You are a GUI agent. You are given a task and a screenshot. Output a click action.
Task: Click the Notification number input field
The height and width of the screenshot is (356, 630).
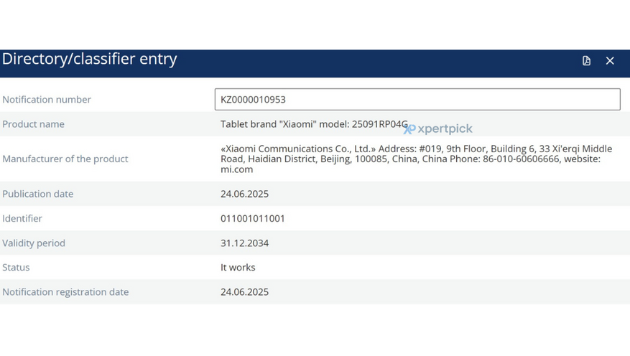click(417, 99)
